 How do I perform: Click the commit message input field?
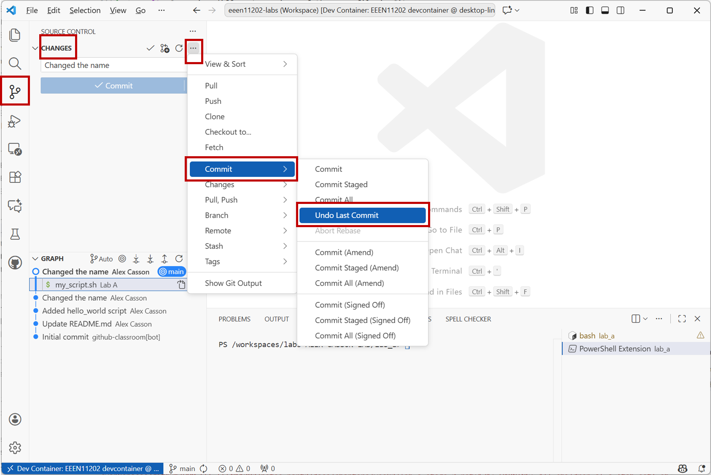coord(113,65)
